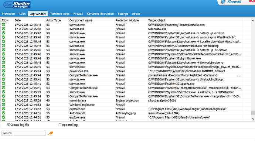This screenshot has width=255, height=141.
Task: Click the green allow icon for taskhostw.exe row
Action: coord(3,29)
